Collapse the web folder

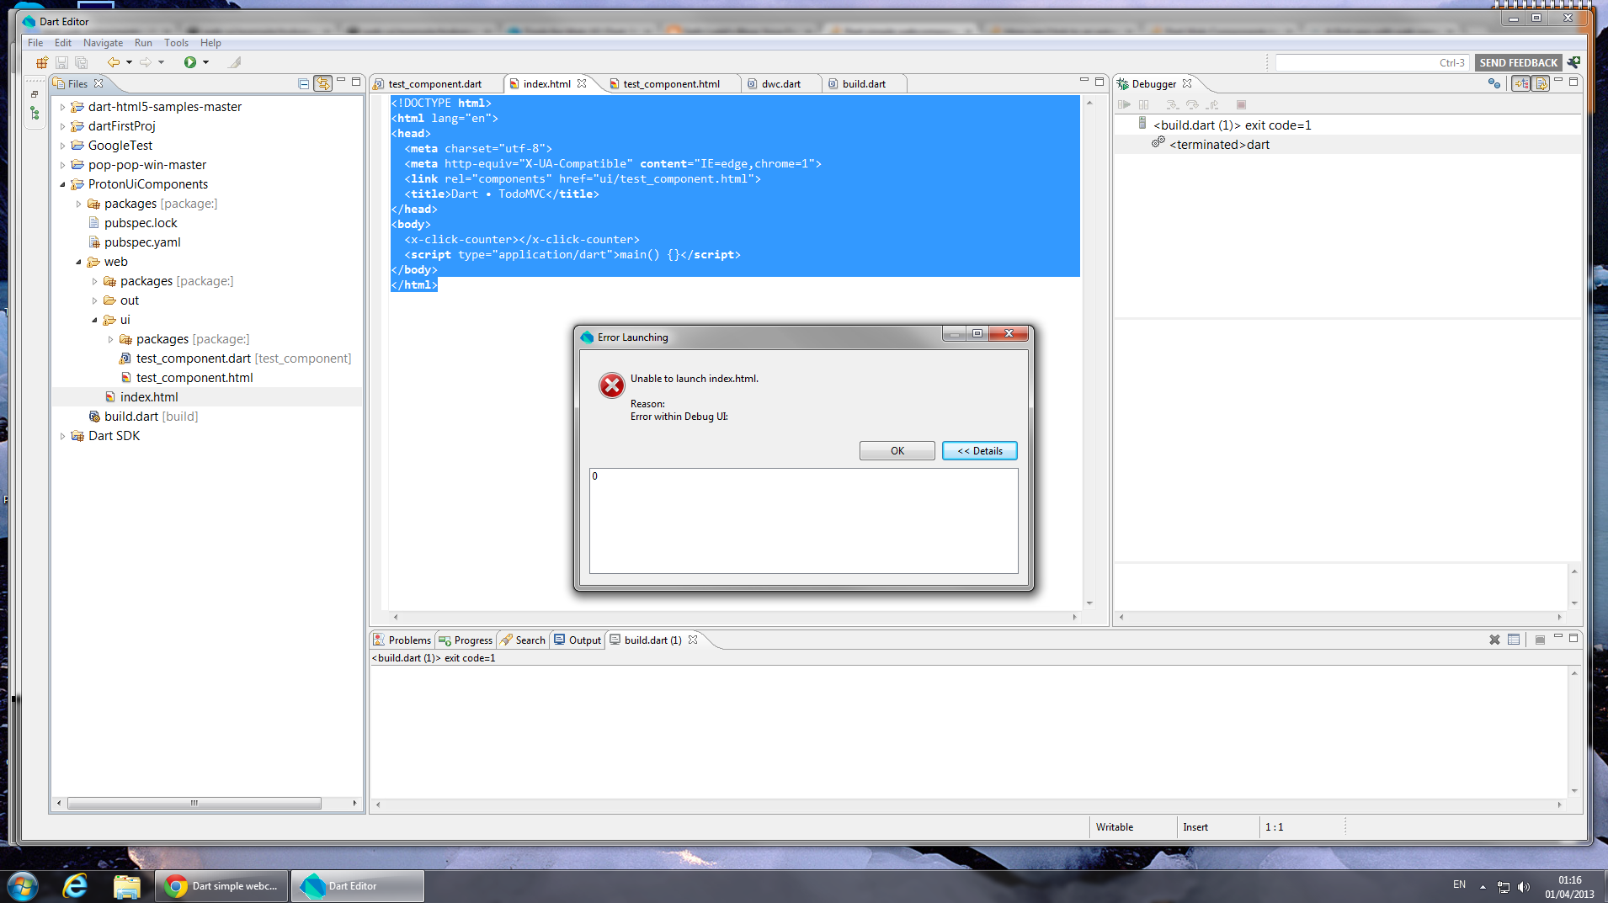(x=78, y=262)
